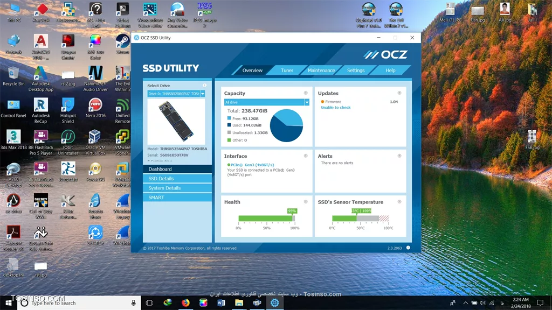Click the volume icon in system tray
The image size is (552, 310).
click(482, 302)
